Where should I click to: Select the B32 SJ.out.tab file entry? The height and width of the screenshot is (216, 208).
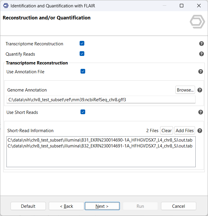pos(100,146)
